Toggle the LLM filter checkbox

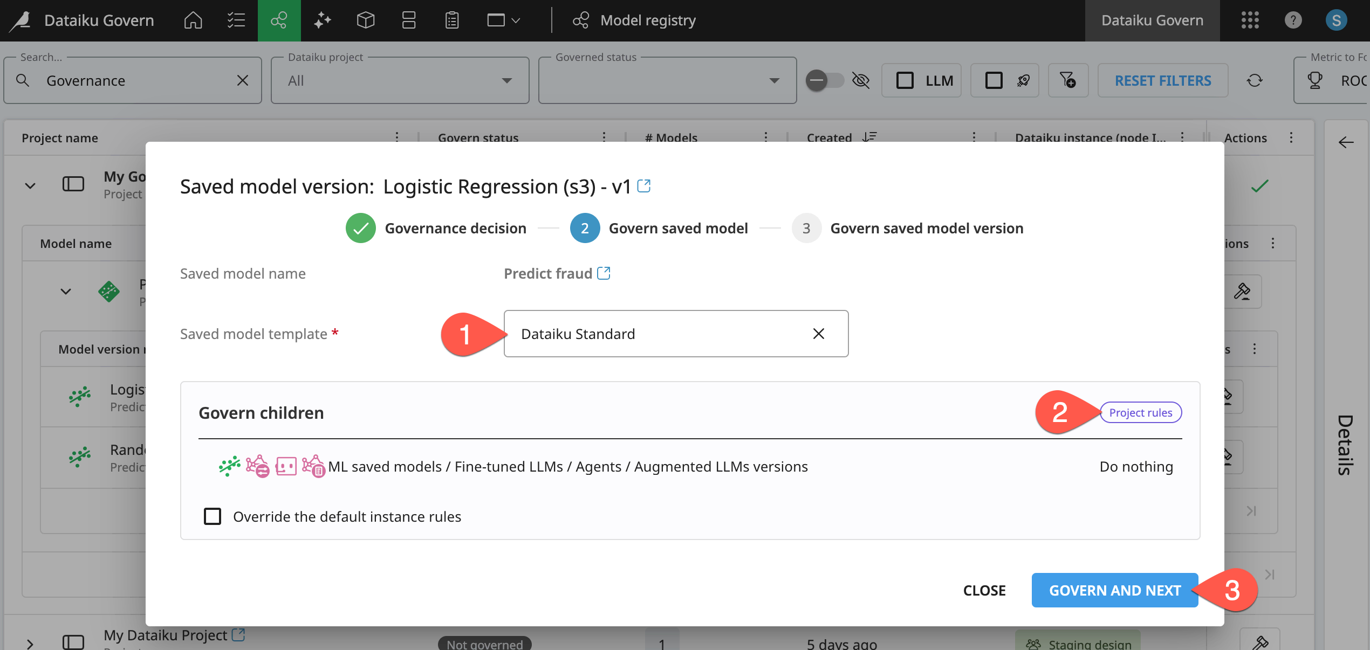905,81
